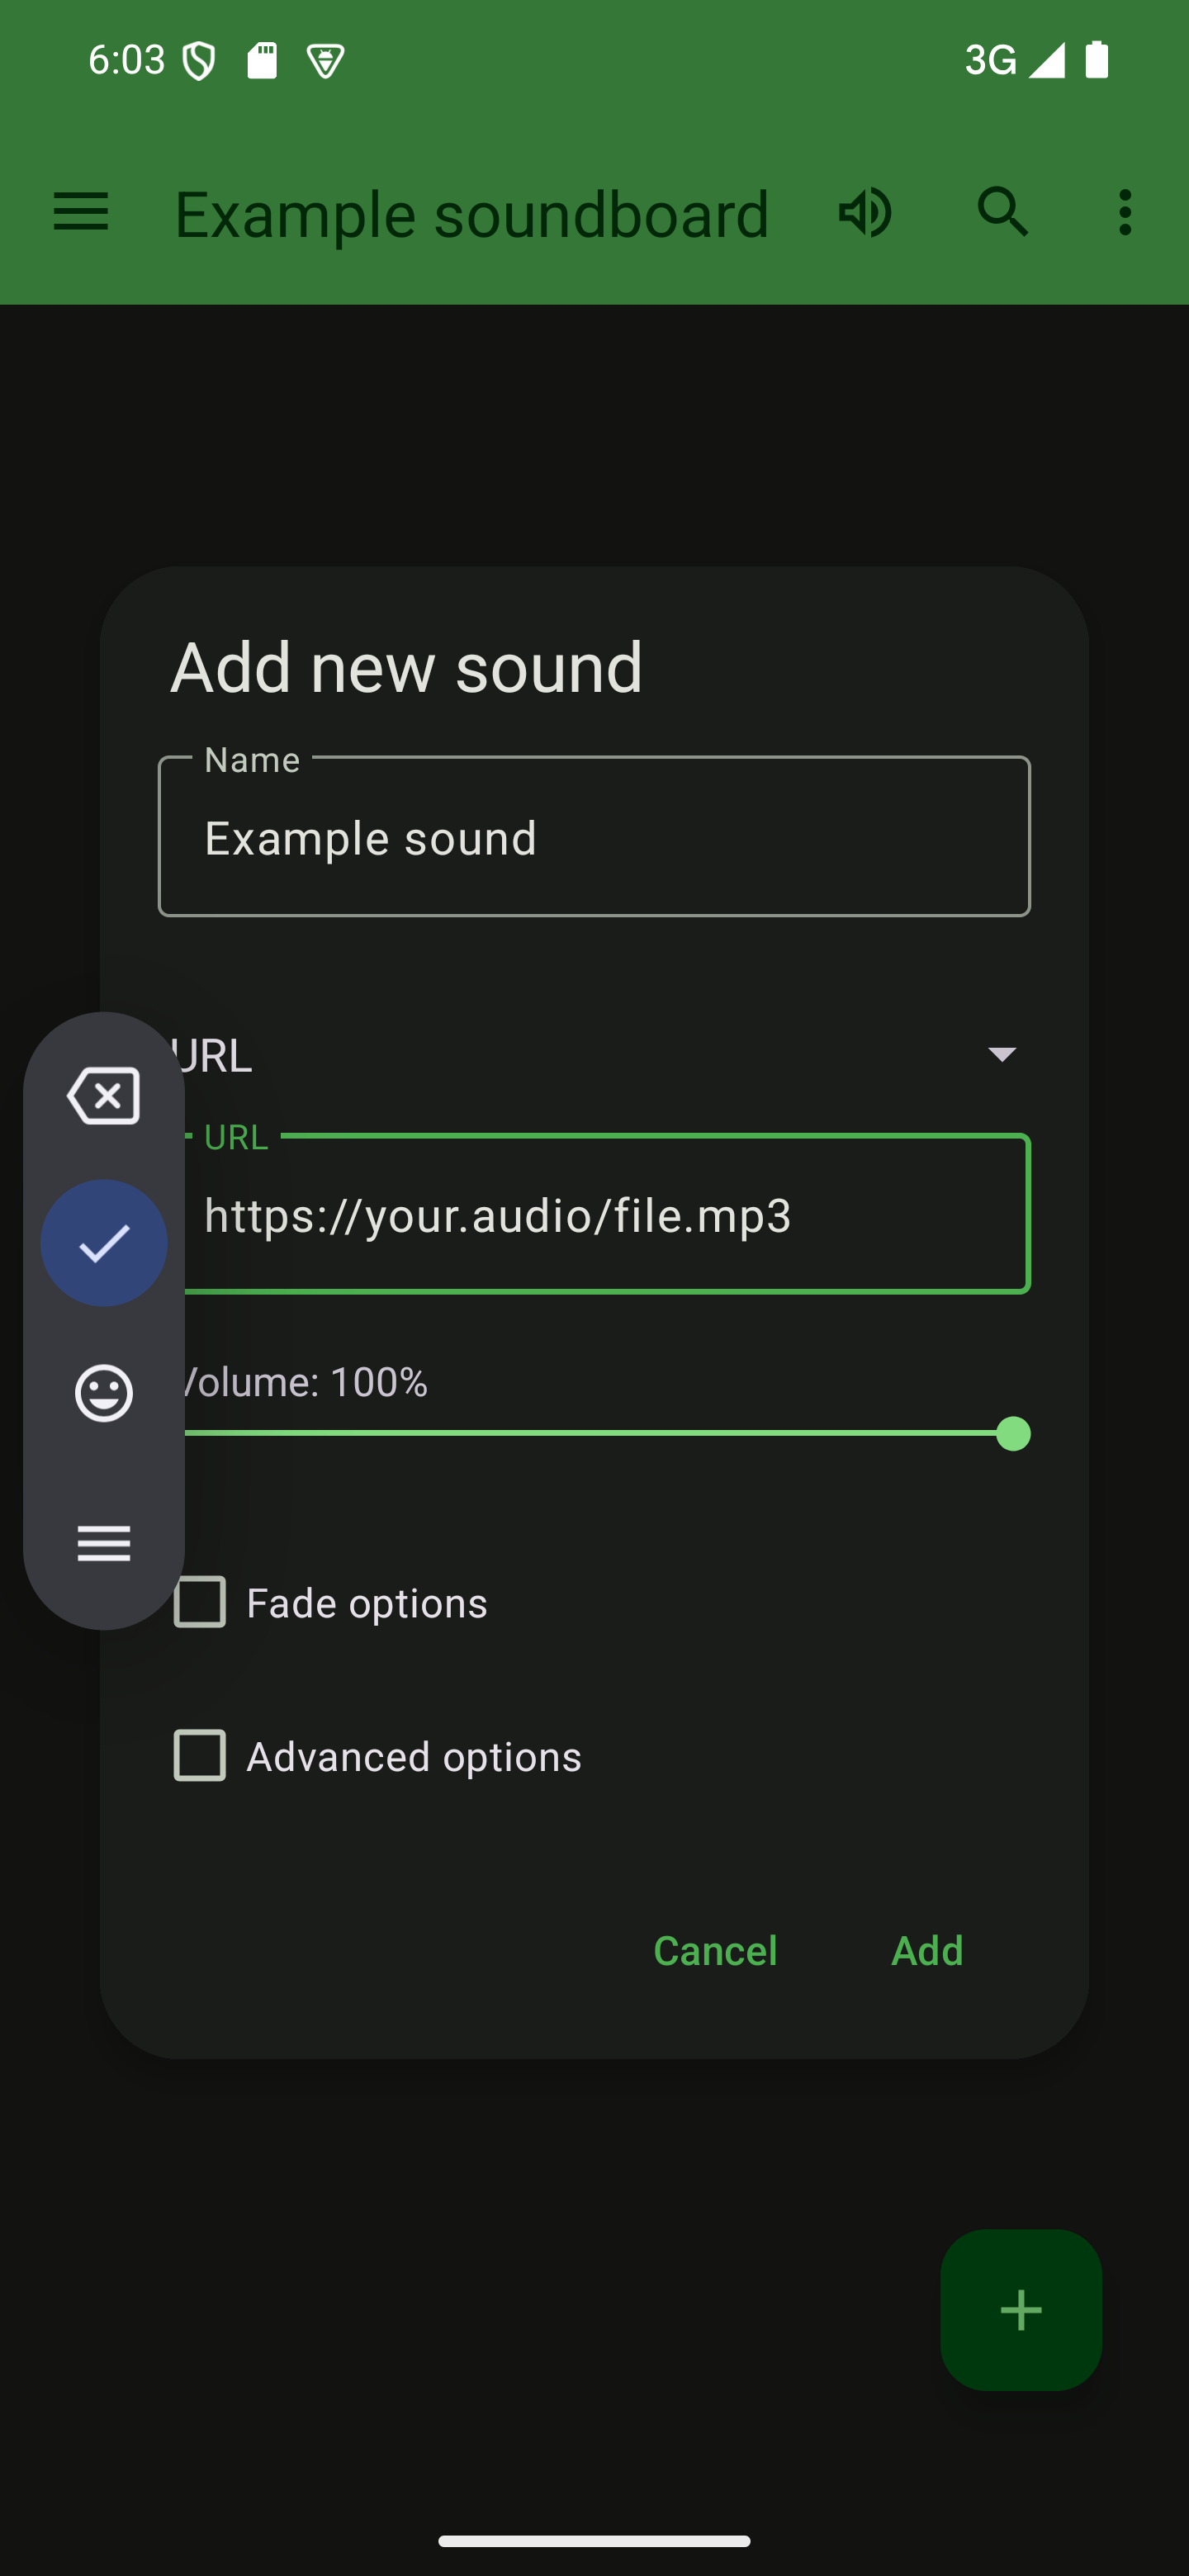Tap the battery icon in status bar

(1097, 60)
